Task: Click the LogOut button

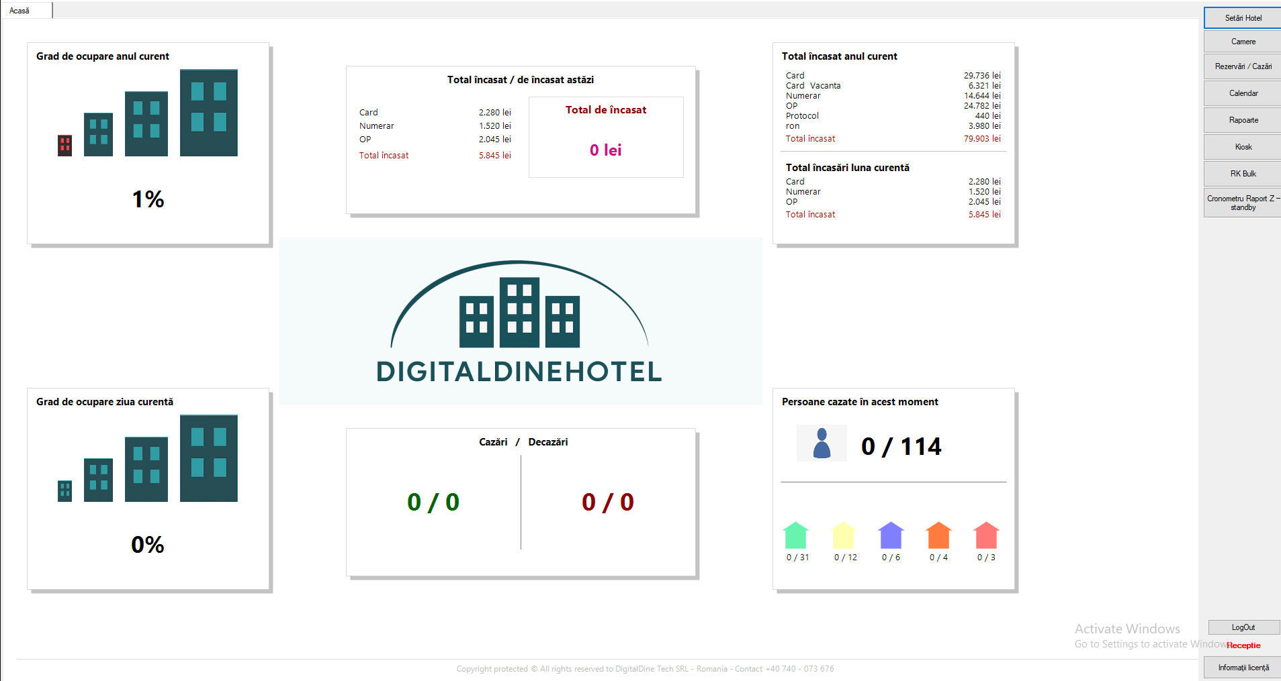Action: click(1243, 627)
